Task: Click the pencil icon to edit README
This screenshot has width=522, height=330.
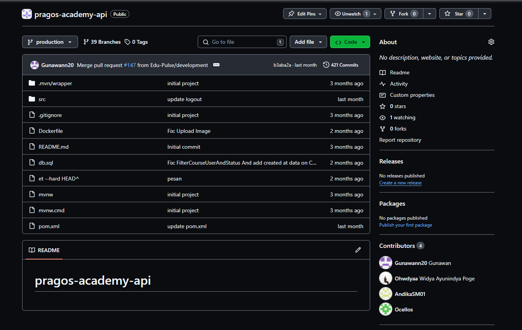Action: (358, 250)
